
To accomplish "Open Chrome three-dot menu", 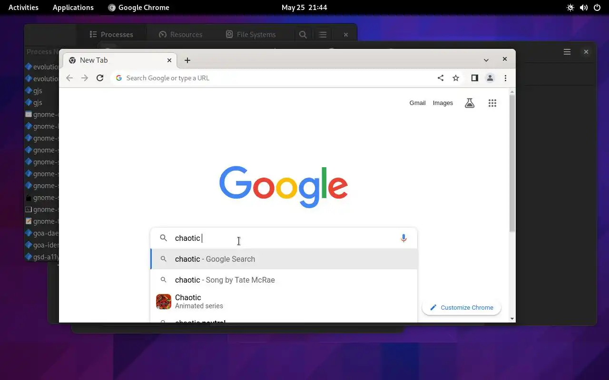I will (505, 78).
